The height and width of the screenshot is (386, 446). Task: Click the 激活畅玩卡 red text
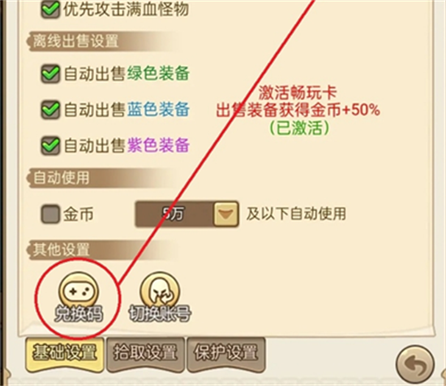coord(298,93)
